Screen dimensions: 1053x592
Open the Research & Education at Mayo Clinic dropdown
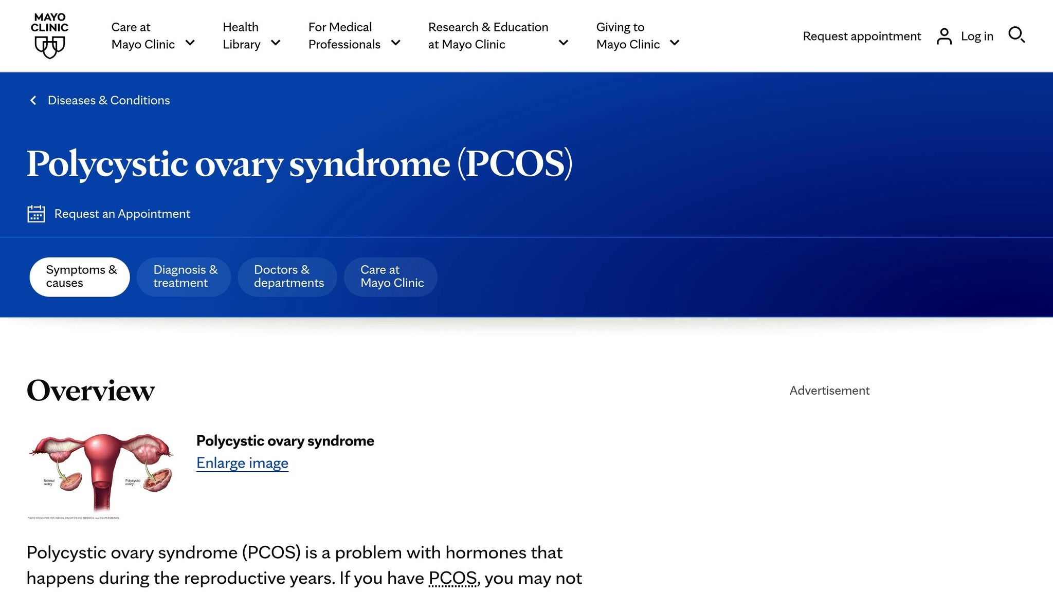[564, 44]
